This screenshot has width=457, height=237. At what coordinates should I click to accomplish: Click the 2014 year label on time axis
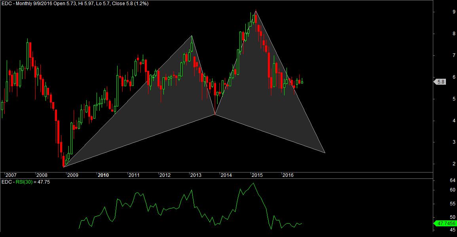pyautogui.click(x=226, y=175)
